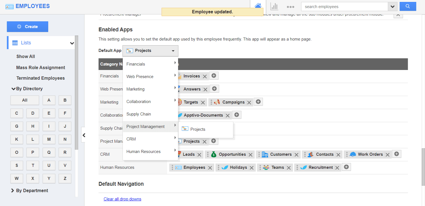Expand Financials submenu in dropdown
Viewport: 425px width, 206px height.
pos(150,64)
